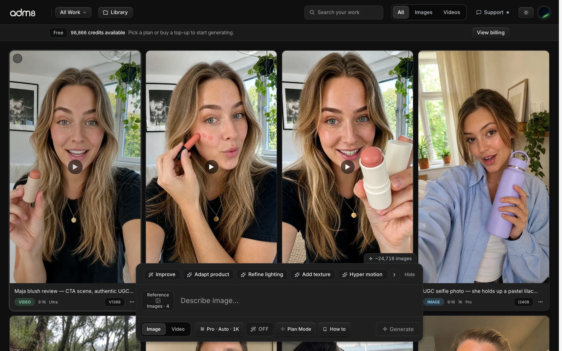Tick the selection circle on Maja blush video
The height and width of the screenshot is (351, 562).
[x=18, y=58]
